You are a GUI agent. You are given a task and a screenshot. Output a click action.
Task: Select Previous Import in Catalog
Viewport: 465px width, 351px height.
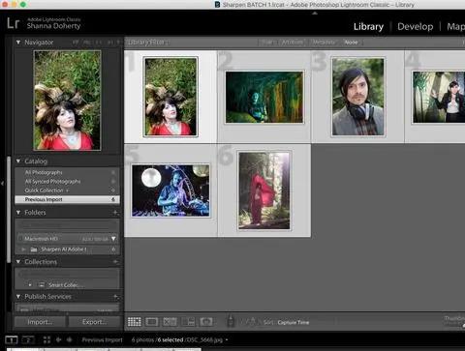point(67,199)
